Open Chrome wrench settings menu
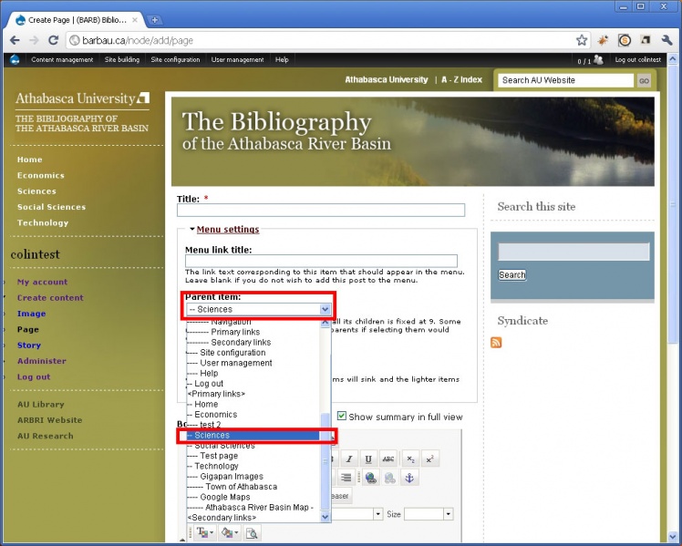 (x=666, y=40)
